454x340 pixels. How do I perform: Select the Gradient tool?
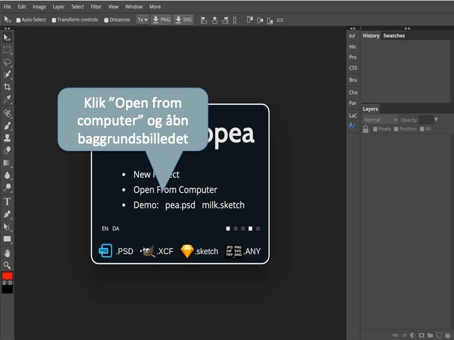pyautogui.click(x=7, y=163)
